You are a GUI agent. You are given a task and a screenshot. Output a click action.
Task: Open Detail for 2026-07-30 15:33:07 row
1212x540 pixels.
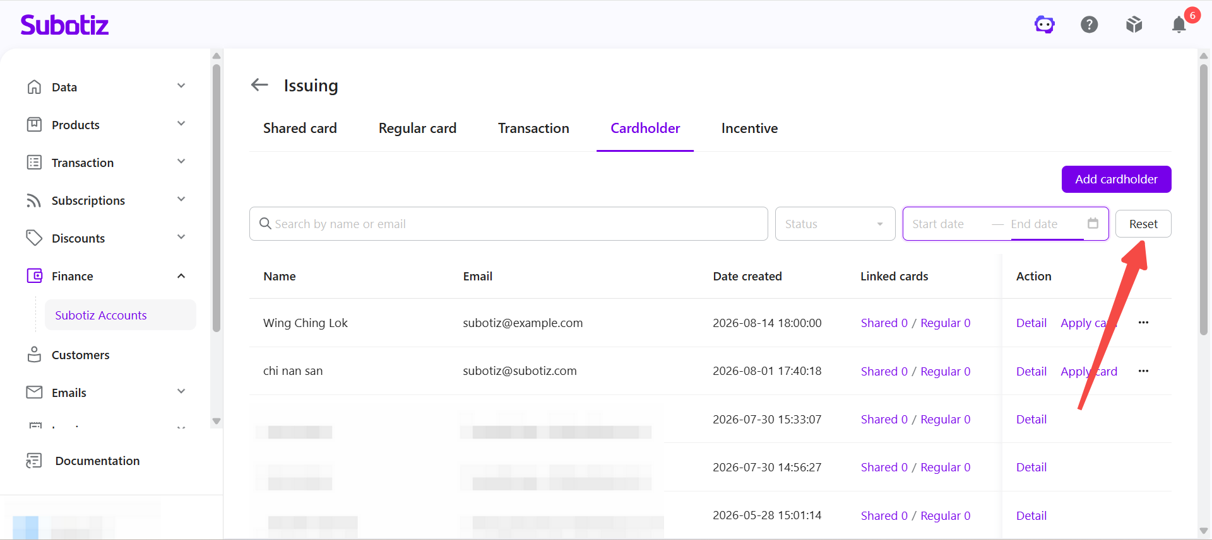coord(1031,420)
